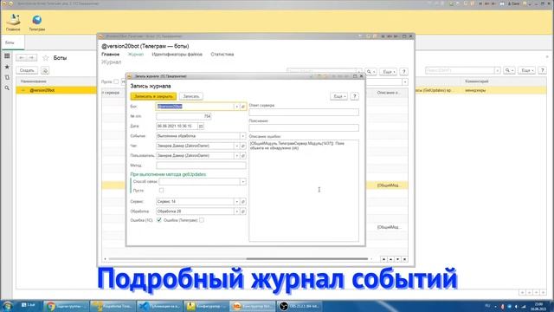Open the calendar picker for the Дата field

coord(201,126)
